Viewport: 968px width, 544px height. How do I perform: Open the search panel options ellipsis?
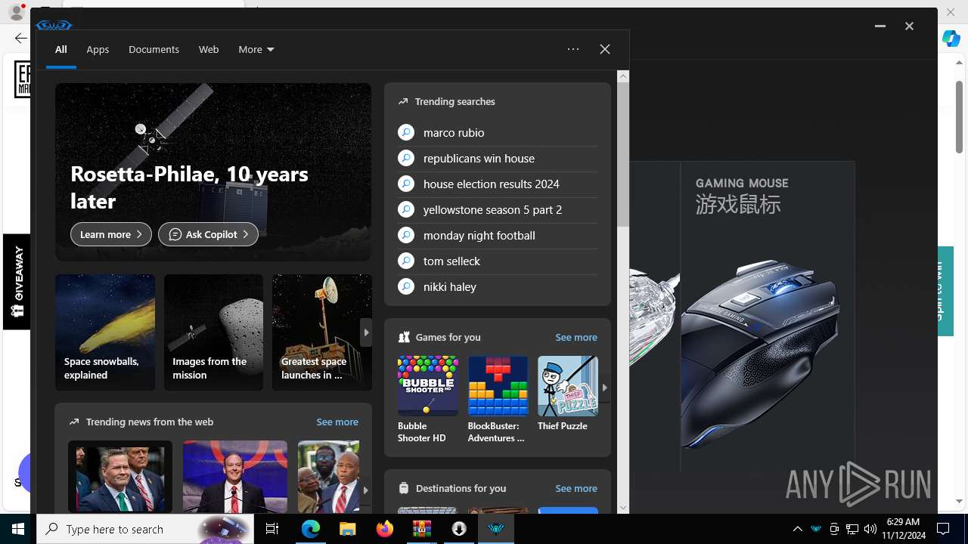click(573, 49)
